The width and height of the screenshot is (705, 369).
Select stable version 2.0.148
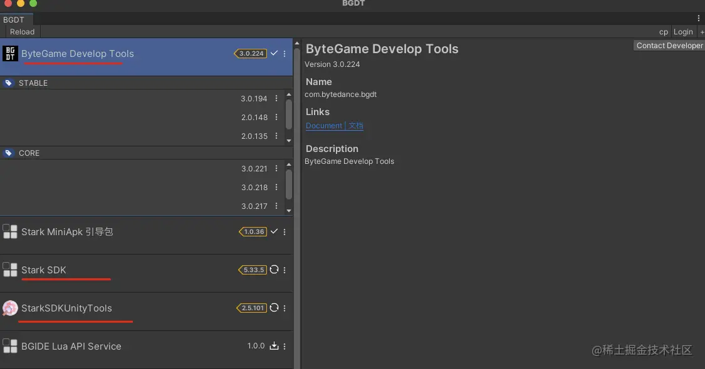click(x=254, y=118)
